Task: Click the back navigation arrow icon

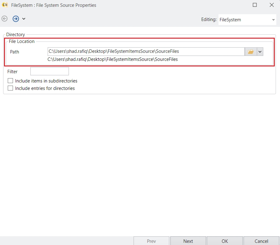Action: click(x=4, y=19)
